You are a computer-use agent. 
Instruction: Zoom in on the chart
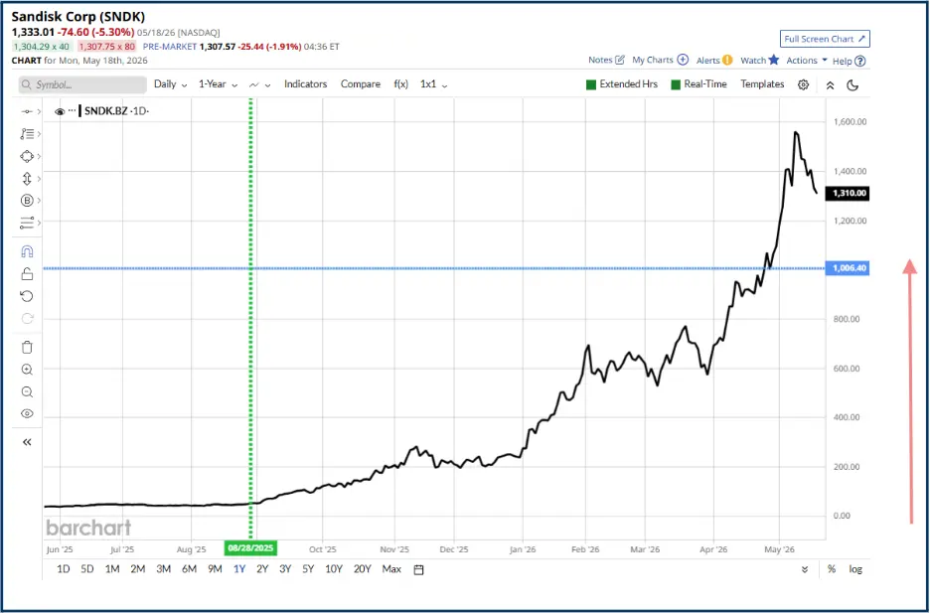27,370
